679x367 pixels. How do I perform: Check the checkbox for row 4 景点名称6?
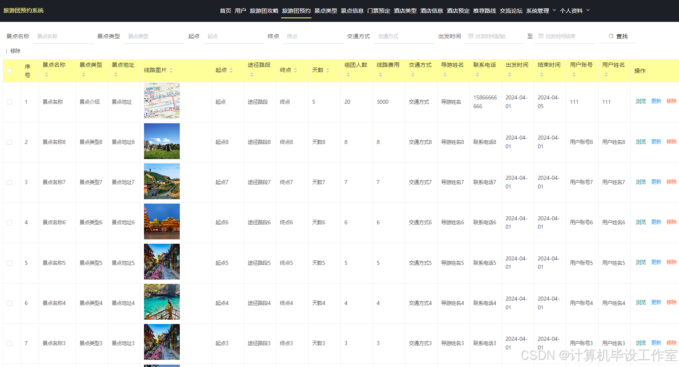(x=10, y=223)
